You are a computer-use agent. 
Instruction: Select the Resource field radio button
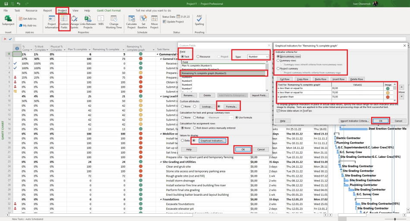tap(198, 57)
